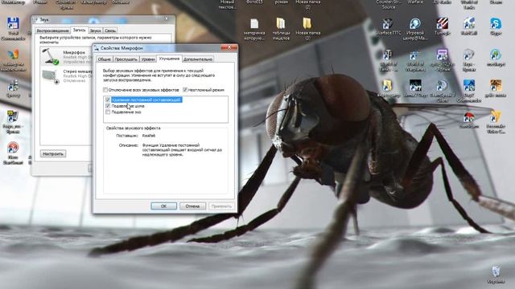The width and height of the screenshot is (515, 289).
Task: Switch to the 'Общие' tab
Action: [x=105, y=59]
